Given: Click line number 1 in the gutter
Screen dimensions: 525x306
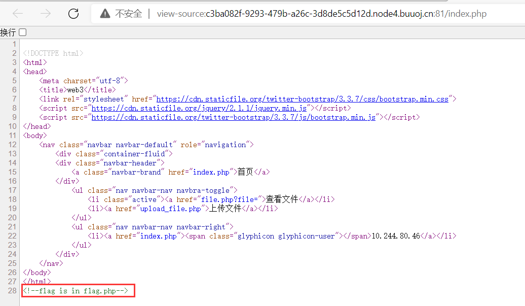Looking at the screenshot, I should point(14,44).
